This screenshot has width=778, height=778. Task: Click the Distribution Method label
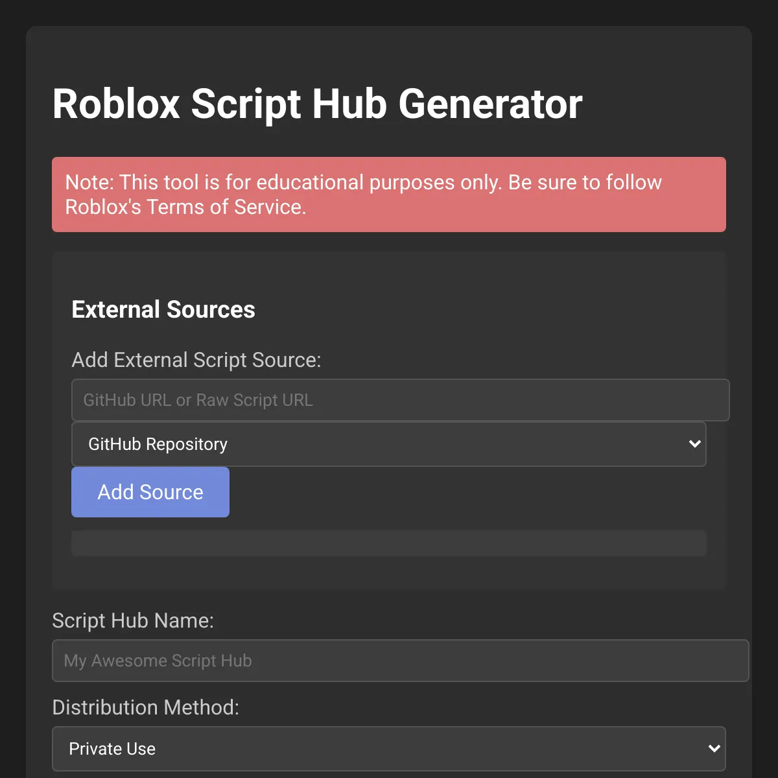(x=146, y=707)
